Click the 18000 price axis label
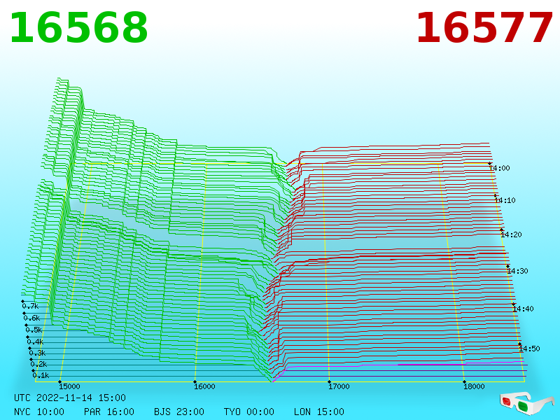 (475, 386)
